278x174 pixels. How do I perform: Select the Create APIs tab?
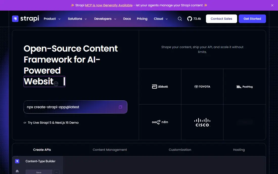tap(42, 150)
